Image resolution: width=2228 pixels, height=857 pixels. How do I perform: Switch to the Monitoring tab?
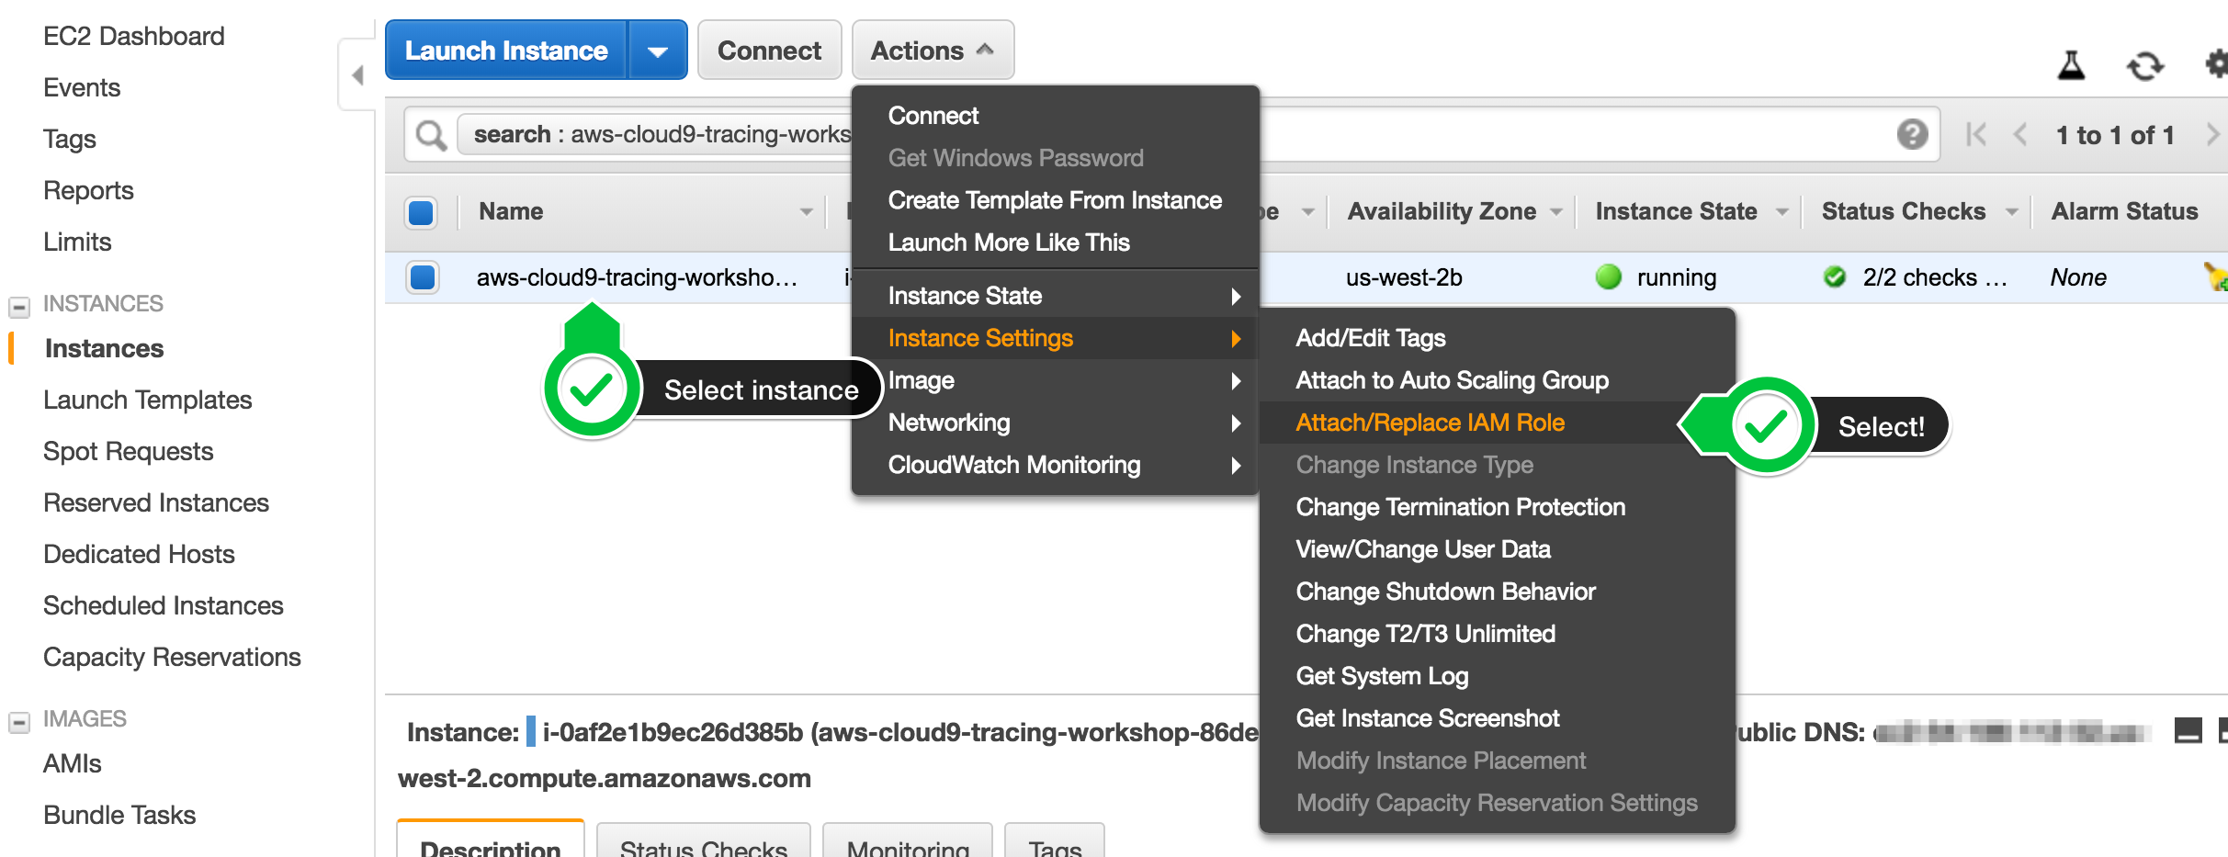(x=908, y=840)
